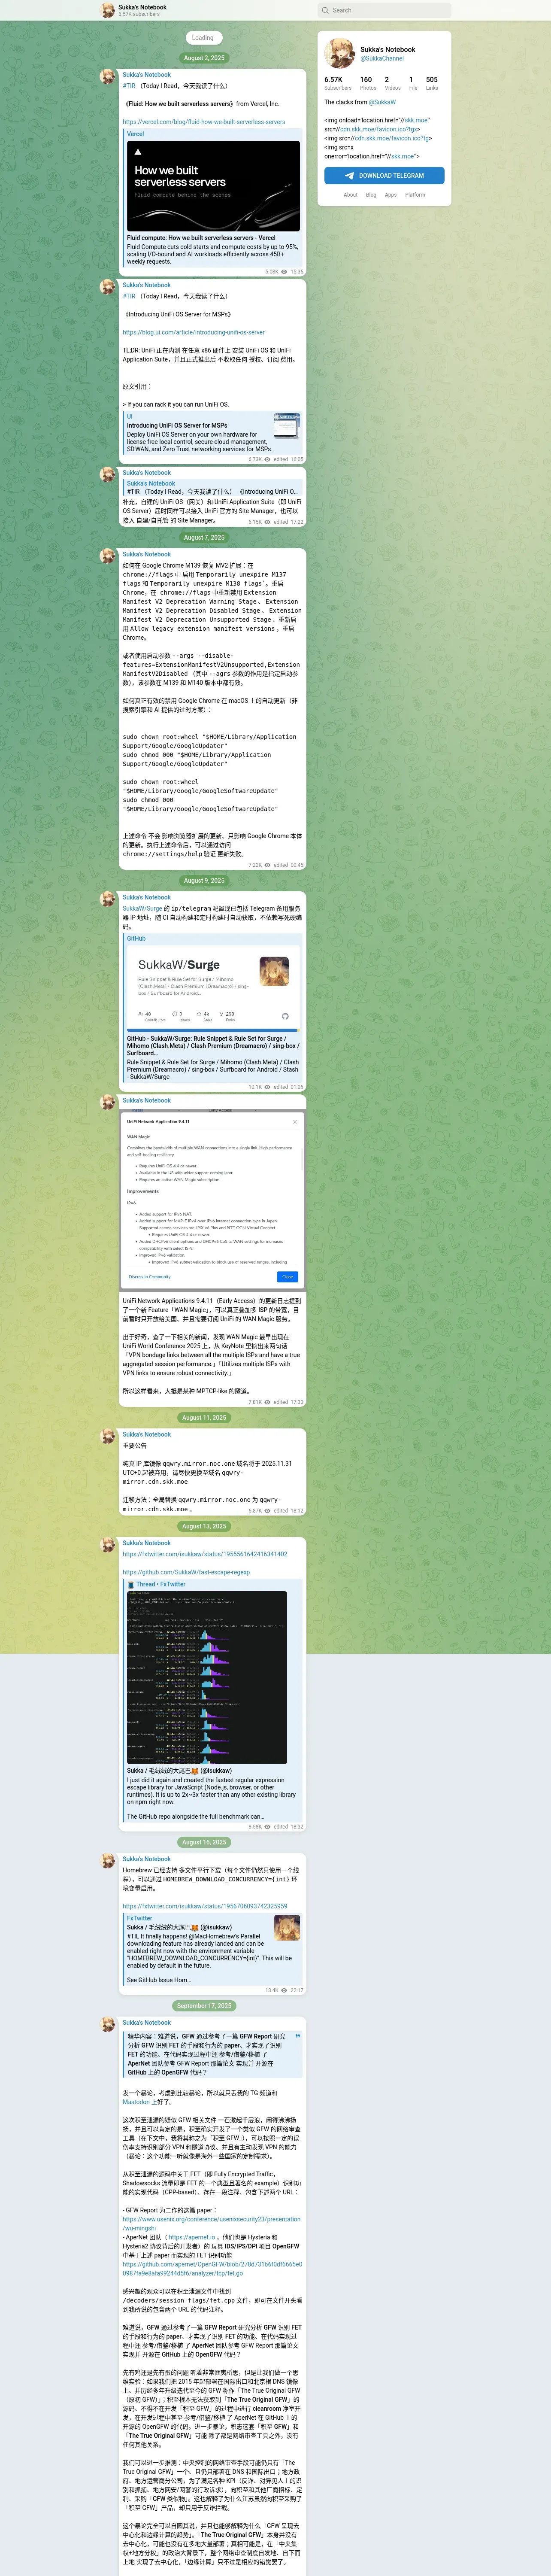Focus the Search input field
Viewport: 551px width, 2576px height.
pos(384,10)
